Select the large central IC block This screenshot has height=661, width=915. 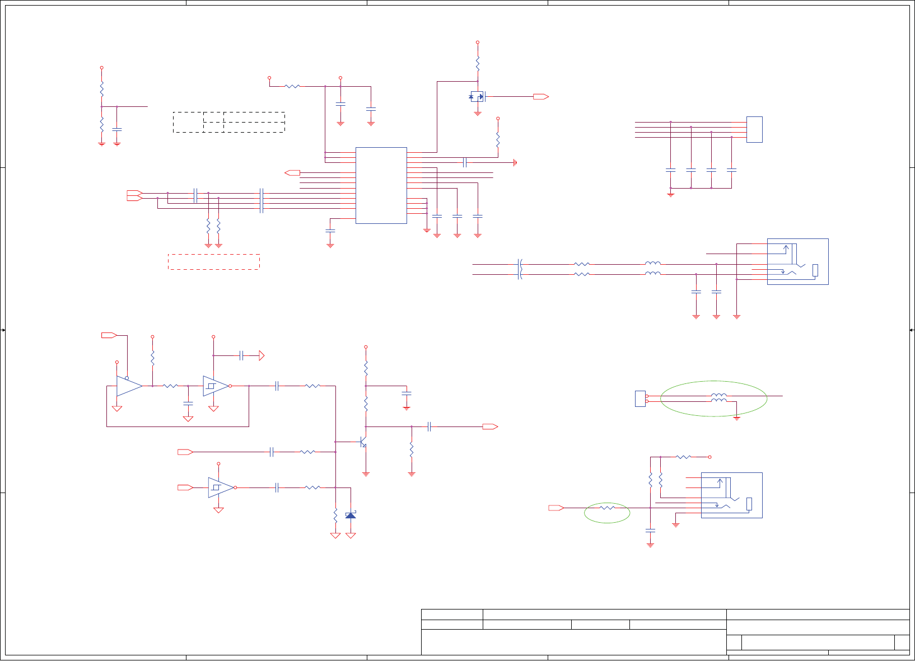(x=381, y=185)
